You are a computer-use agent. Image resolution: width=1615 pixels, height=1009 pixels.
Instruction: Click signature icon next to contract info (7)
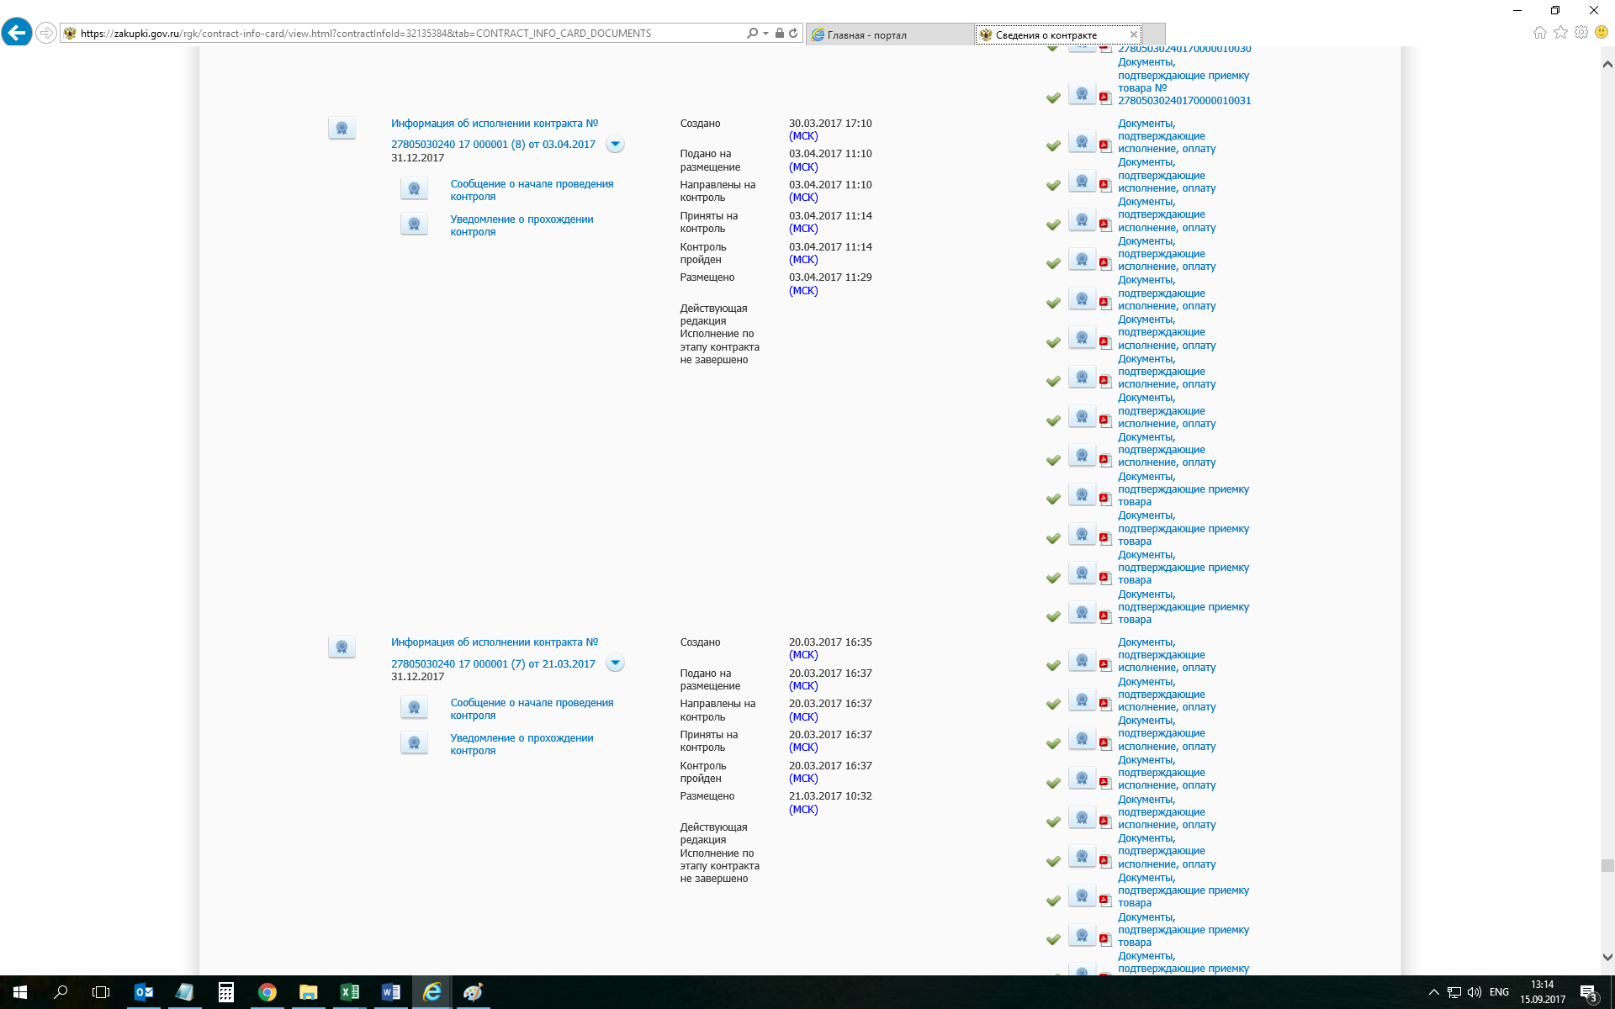[342, 647]
